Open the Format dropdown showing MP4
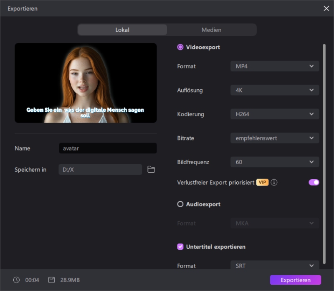This screenshot has height=291, width=334. pos(275,66)
